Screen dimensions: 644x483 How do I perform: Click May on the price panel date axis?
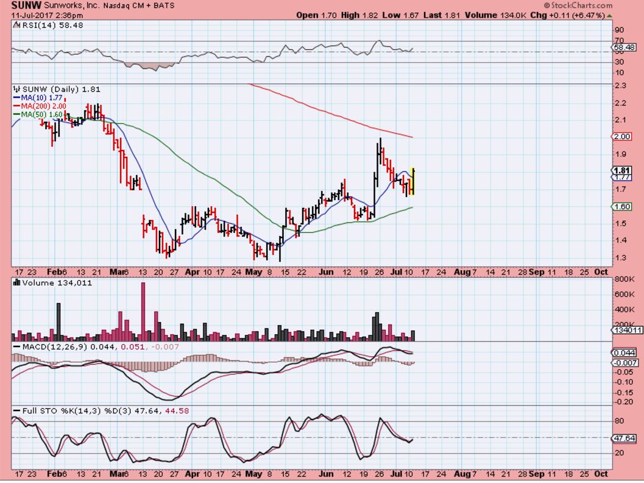[x=254, y=272]
